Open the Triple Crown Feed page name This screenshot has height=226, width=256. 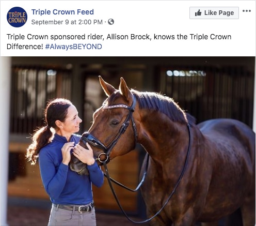click(62, 12)
